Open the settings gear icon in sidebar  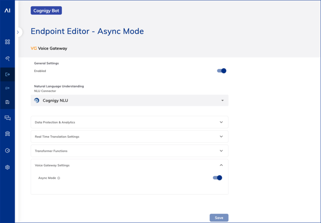click(x=7, y=167)
